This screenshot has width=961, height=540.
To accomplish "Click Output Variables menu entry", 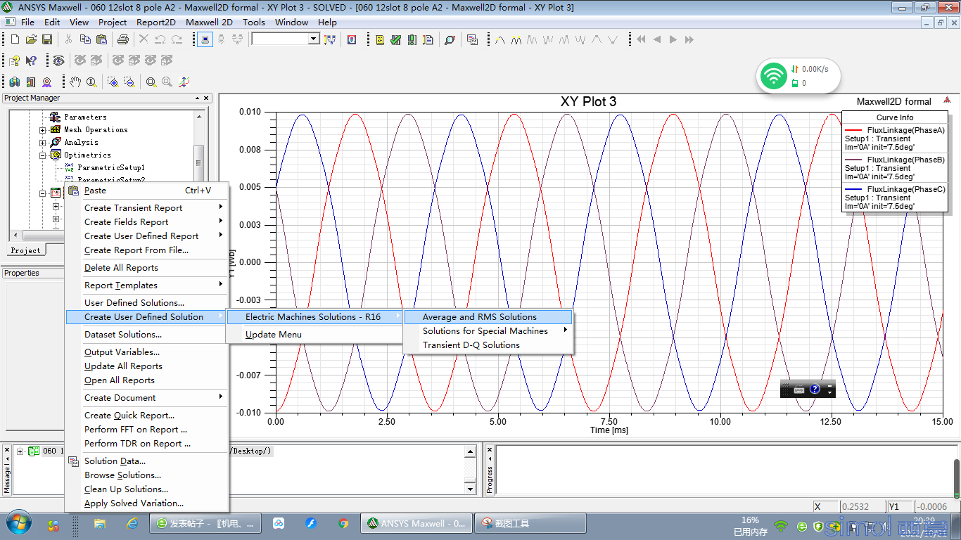I will [146, 352].
